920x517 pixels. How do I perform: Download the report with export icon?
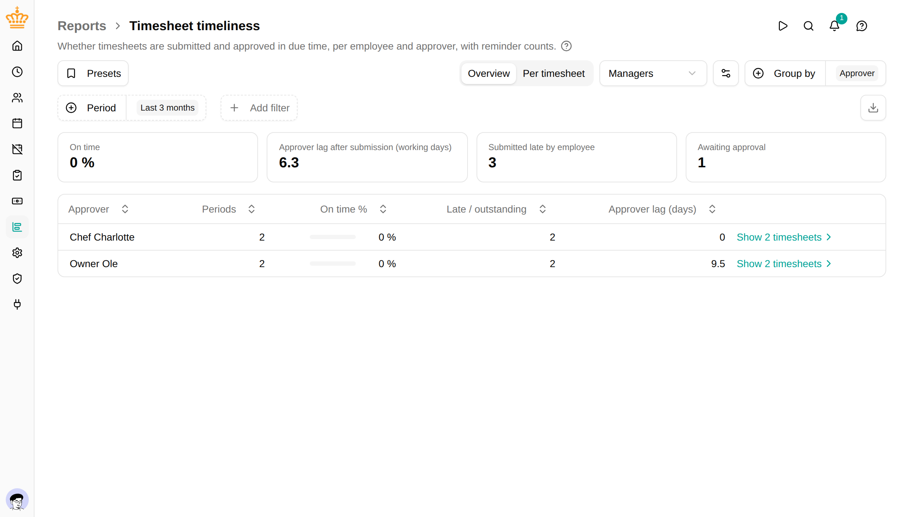(873, 108)
